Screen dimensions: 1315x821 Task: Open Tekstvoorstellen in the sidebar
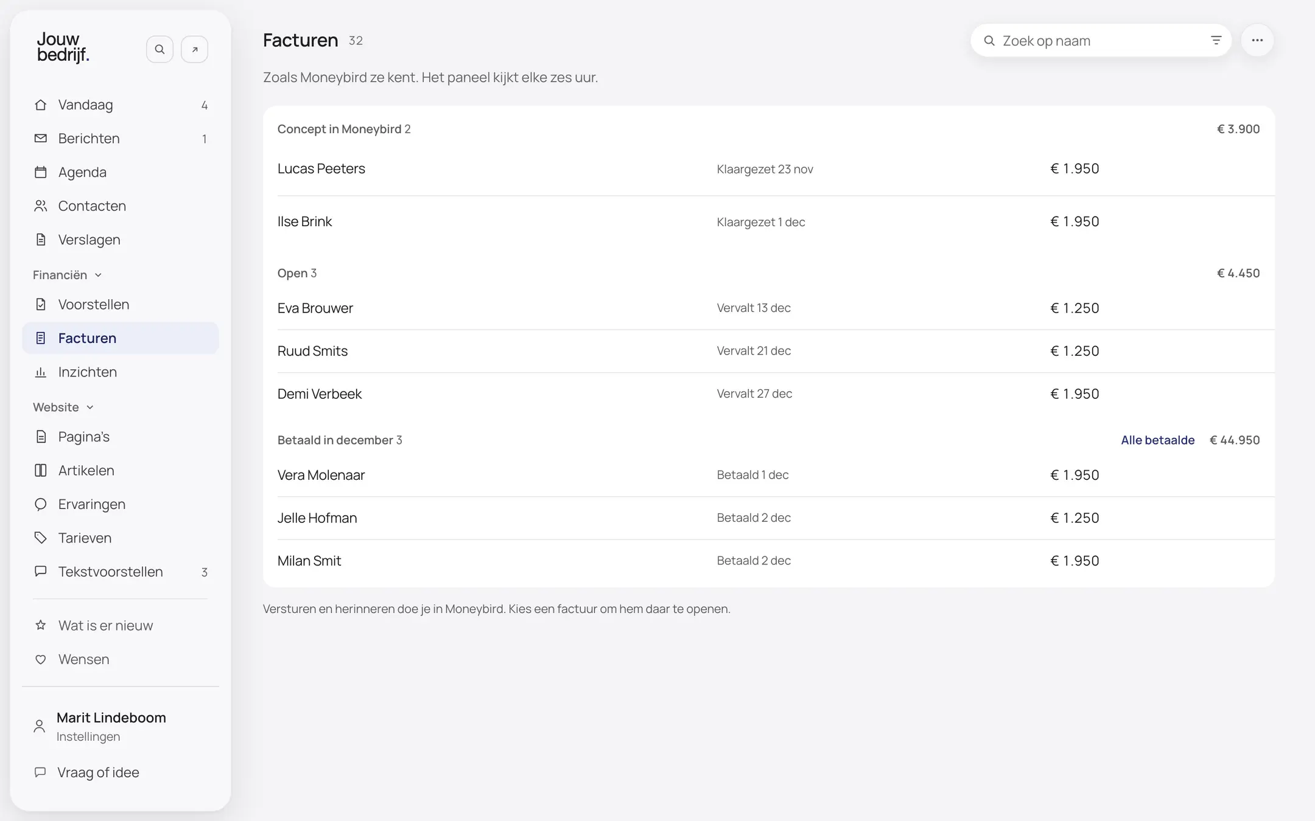(121, 572)
